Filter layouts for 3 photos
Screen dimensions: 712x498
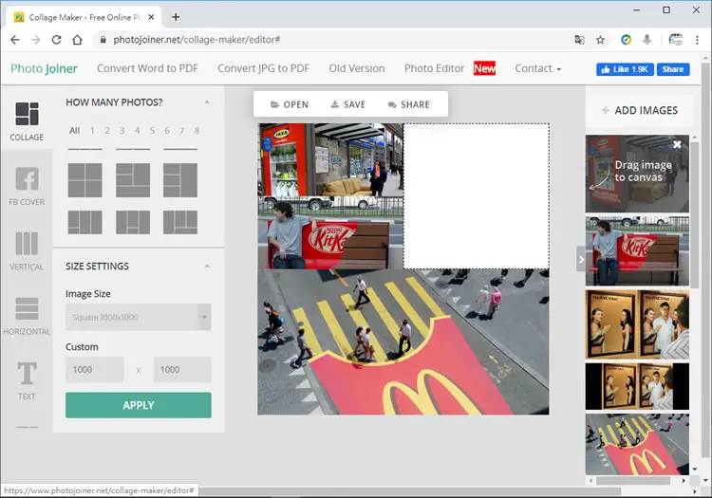coord(122,131)
